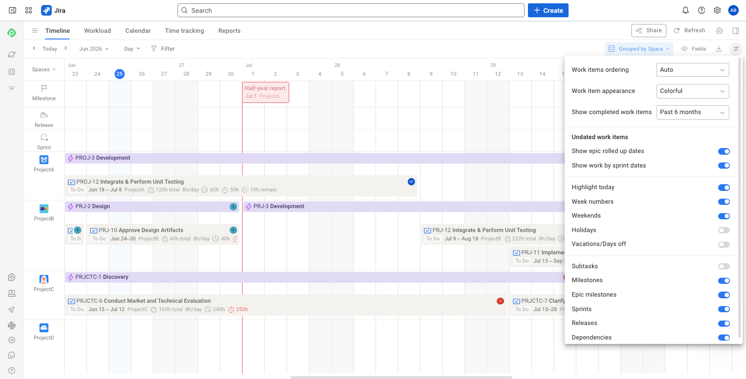Open the planet icon in left sidebar
This screenshot has height=379, width=746.
click(x=12, y=55)
